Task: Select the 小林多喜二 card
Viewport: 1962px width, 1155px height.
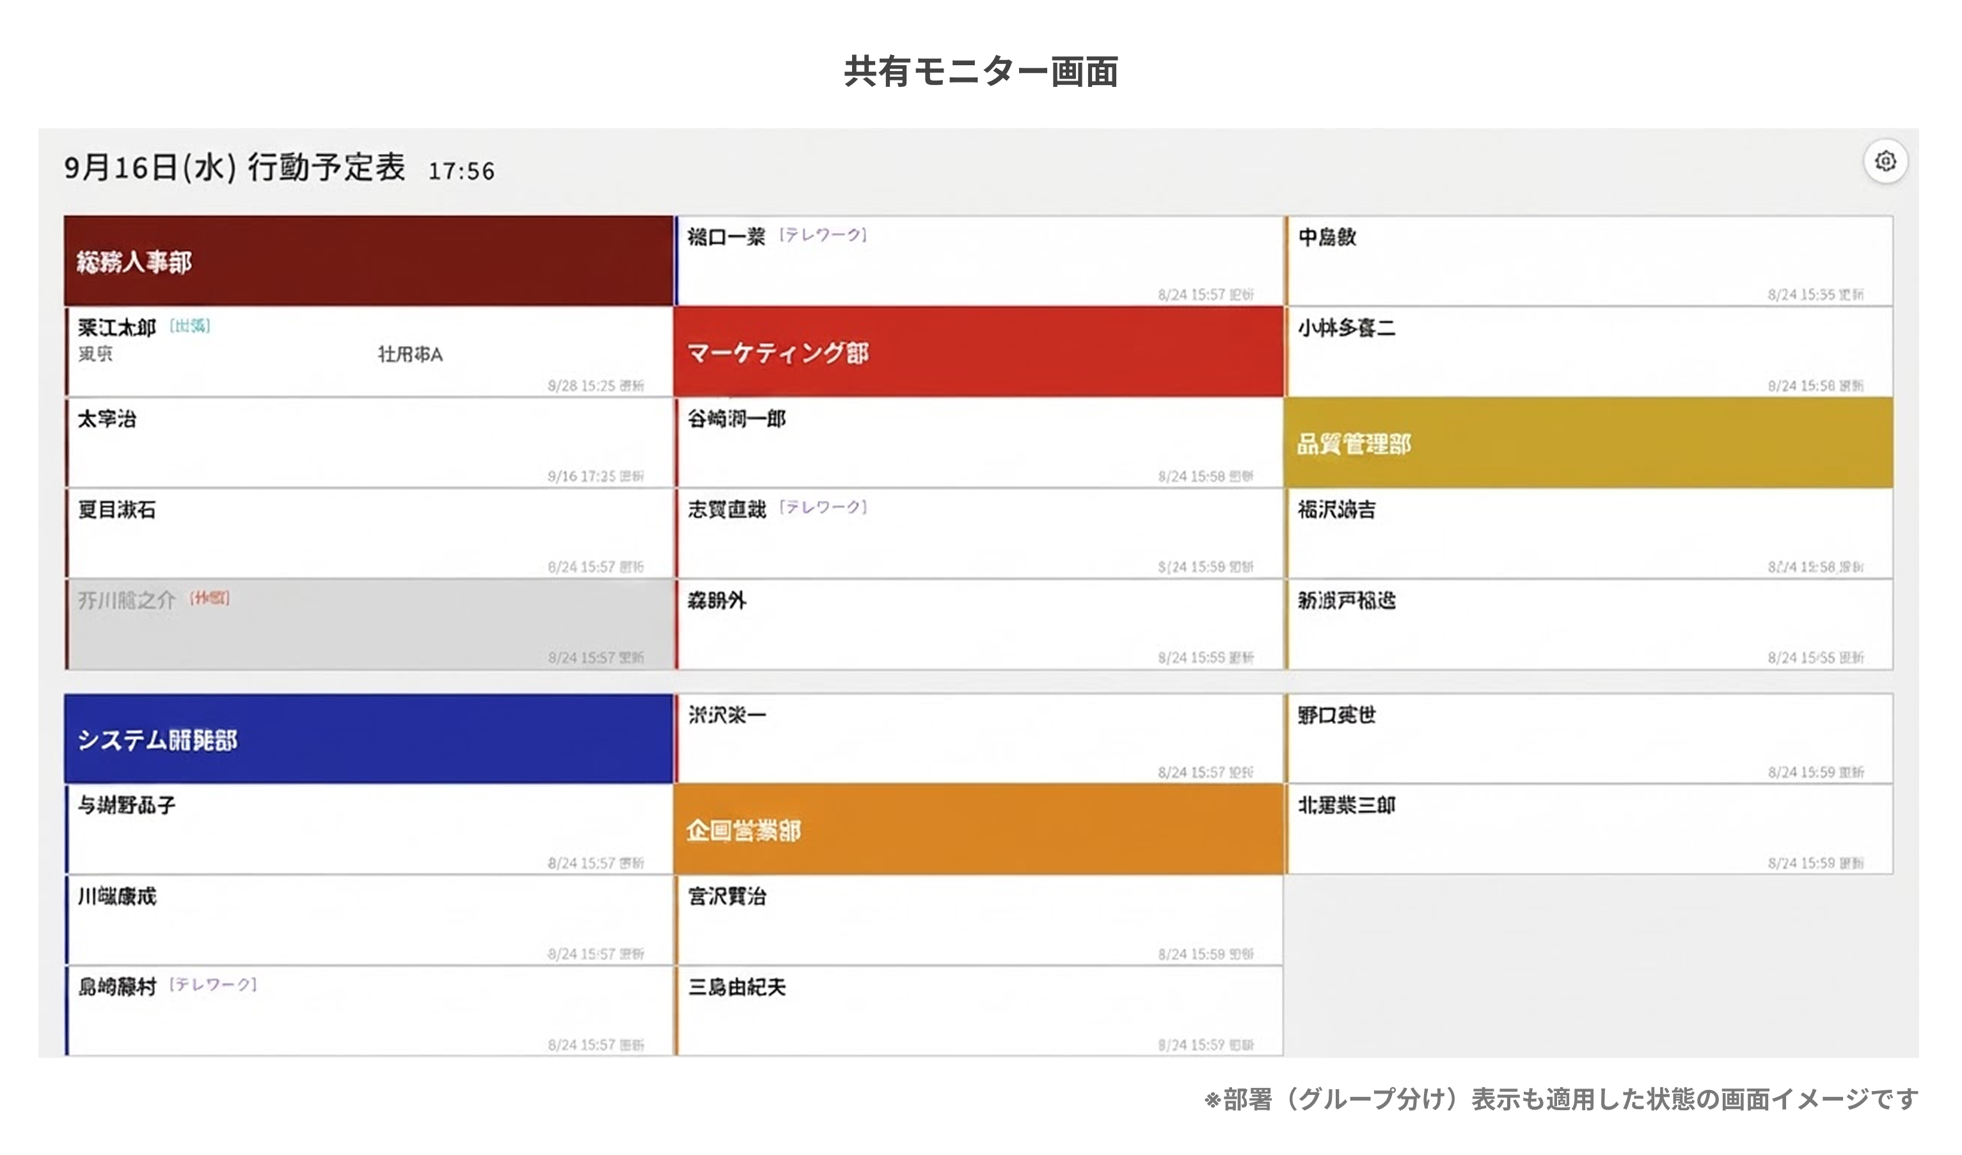Action: tap(1589, 352)
